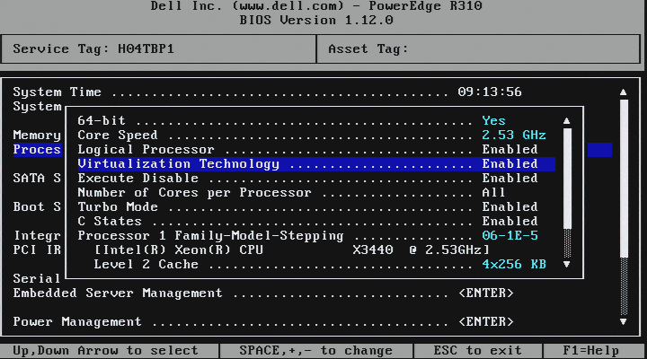Open Embedded Server Management <ENTER> submenu
The width and height of the screenshot is (647, 359).
pyautogui.click(x=486, y=293)
